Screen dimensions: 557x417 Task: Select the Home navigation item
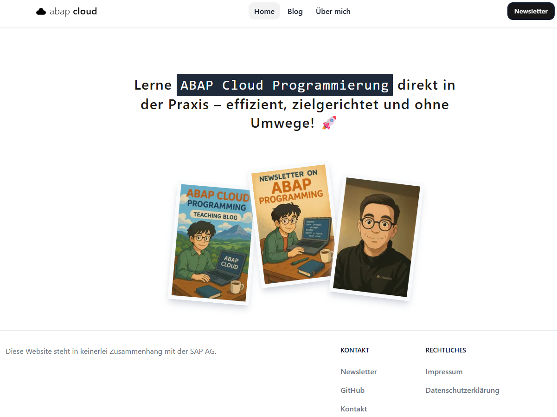(264, 11)
